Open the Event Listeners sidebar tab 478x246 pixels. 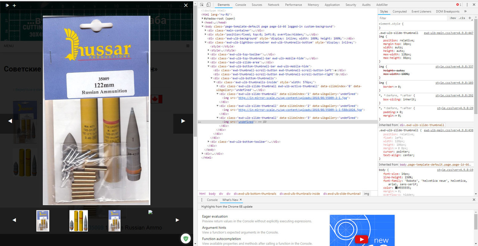421,12
